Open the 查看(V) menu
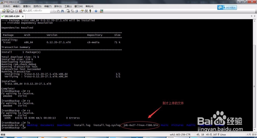This screenshot has width=257, height=138. (x=27, y=6)
